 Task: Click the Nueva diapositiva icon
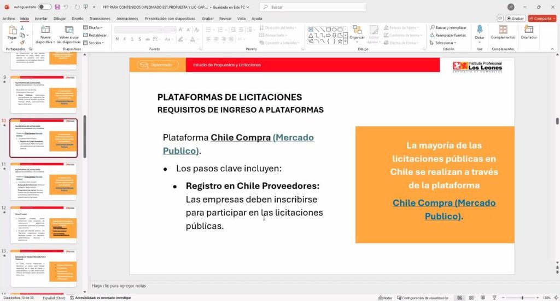[x=45, y=30]
